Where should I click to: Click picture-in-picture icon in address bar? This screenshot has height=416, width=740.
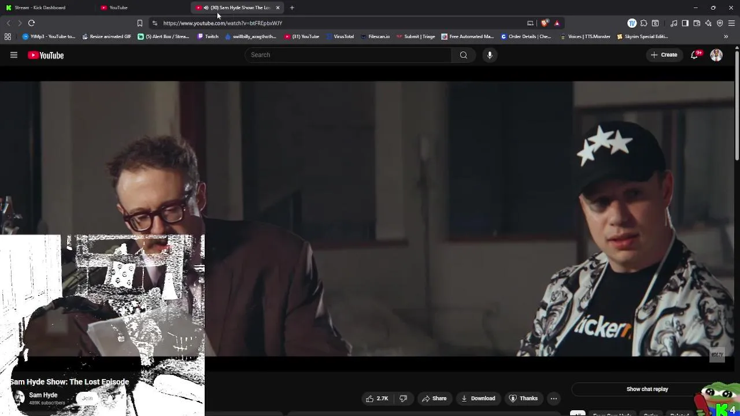click(x=530, y=23)
